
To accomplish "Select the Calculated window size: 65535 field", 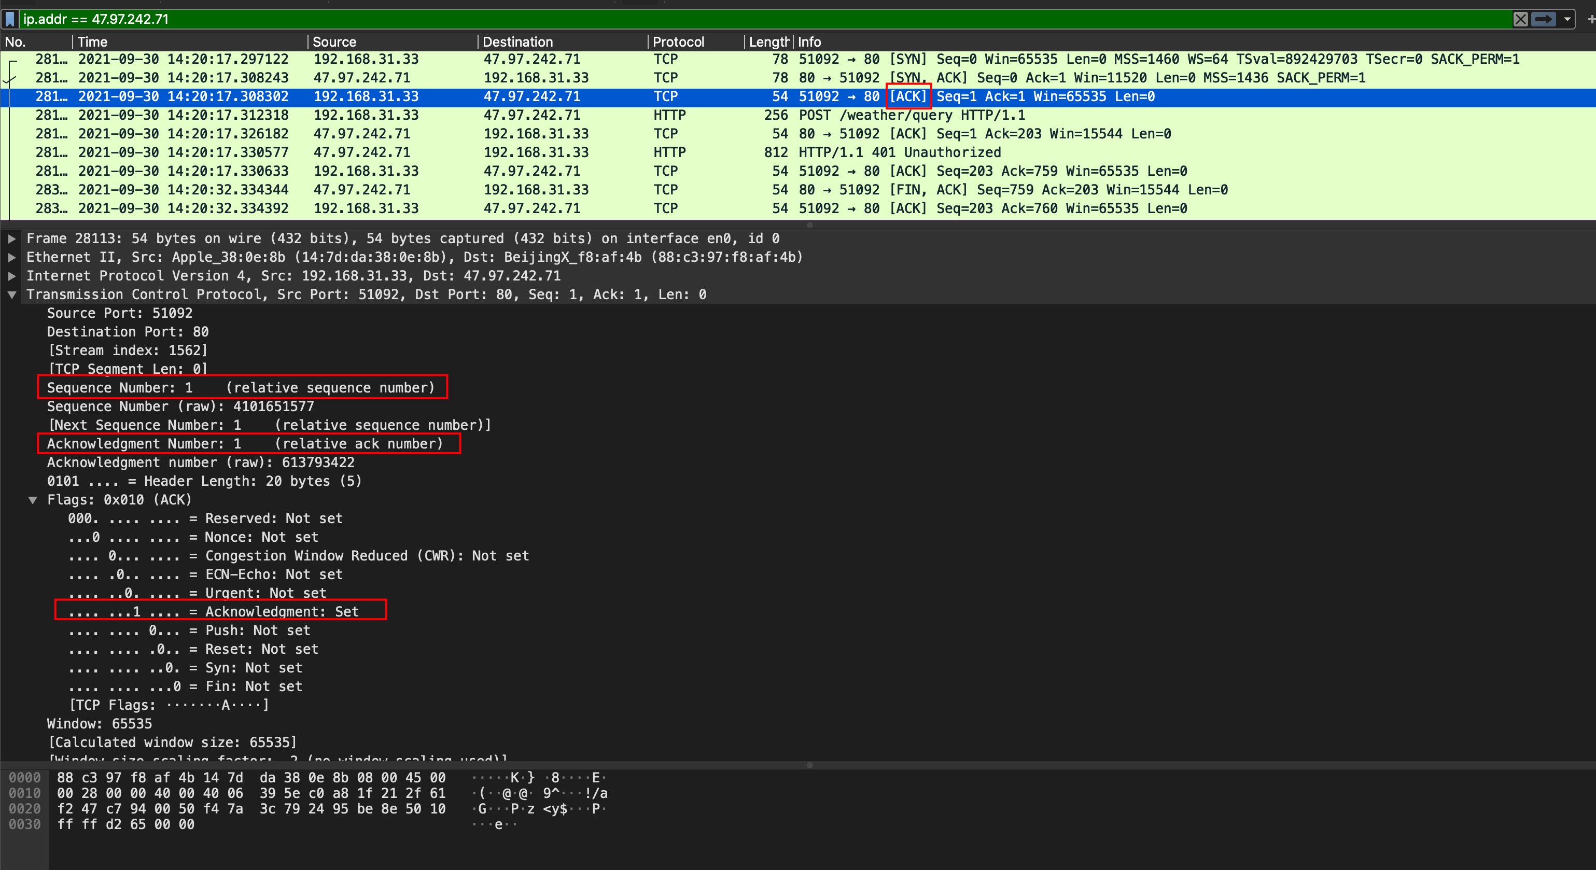I will point(172,742).
